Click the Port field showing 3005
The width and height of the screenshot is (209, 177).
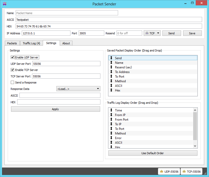[x=91, y=33]
